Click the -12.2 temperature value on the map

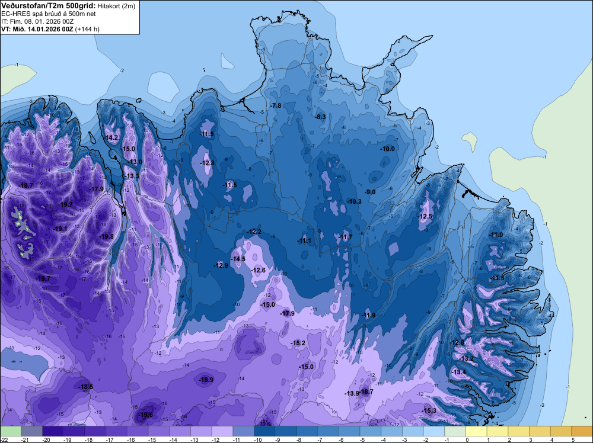pos(254,232)
